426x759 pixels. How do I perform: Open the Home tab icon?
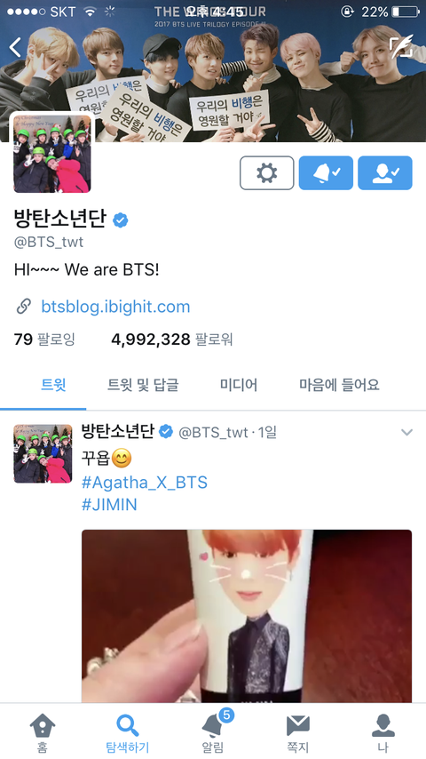42,733
